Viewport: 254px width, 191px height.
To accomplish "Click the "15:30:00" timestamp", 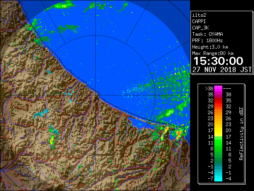I will coord(218,61).
